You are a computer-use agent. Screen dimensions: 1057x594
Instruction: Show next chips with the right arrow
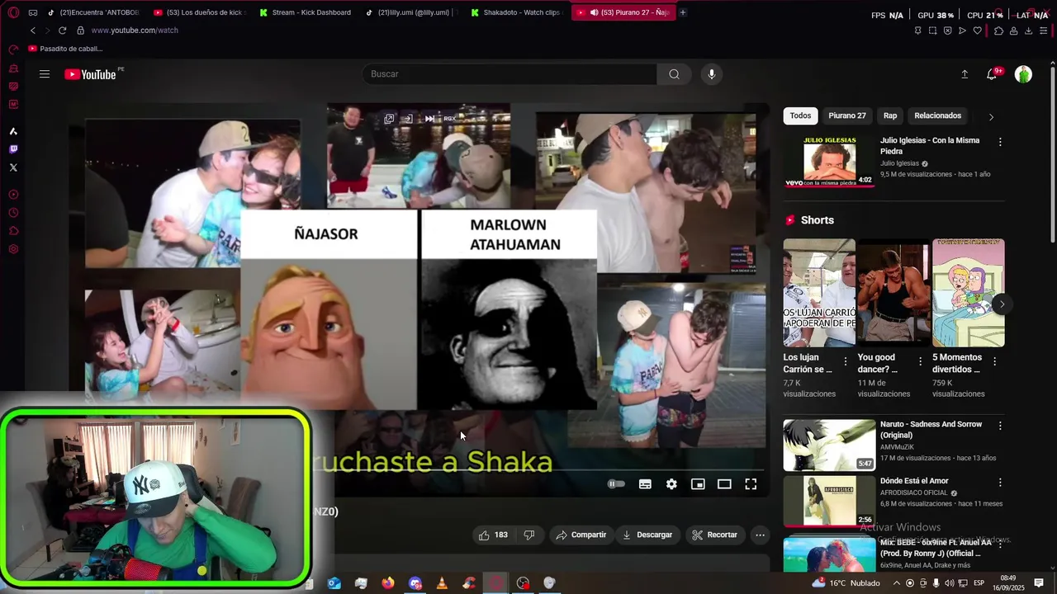coord(991,116)
